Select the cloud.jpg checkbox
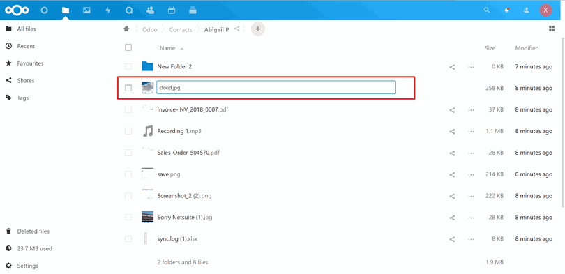 (x=128, y=88)
